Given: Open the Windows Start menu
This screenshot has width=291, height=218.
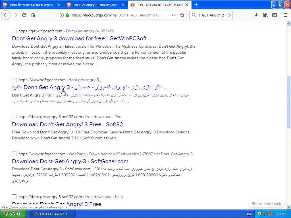Looking at the screenshot, I should point(14,214).
